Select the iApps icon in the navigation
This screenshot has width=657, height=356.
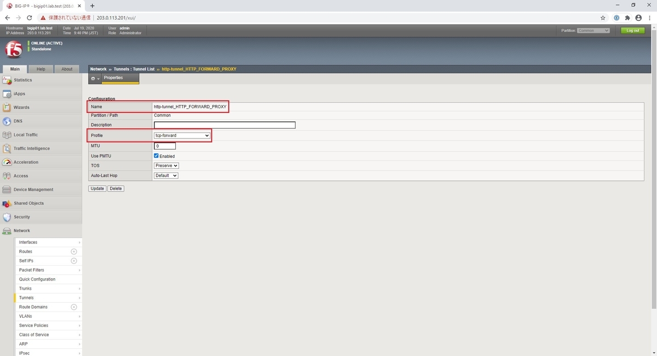pyautogui.click(x=8, y=94)
